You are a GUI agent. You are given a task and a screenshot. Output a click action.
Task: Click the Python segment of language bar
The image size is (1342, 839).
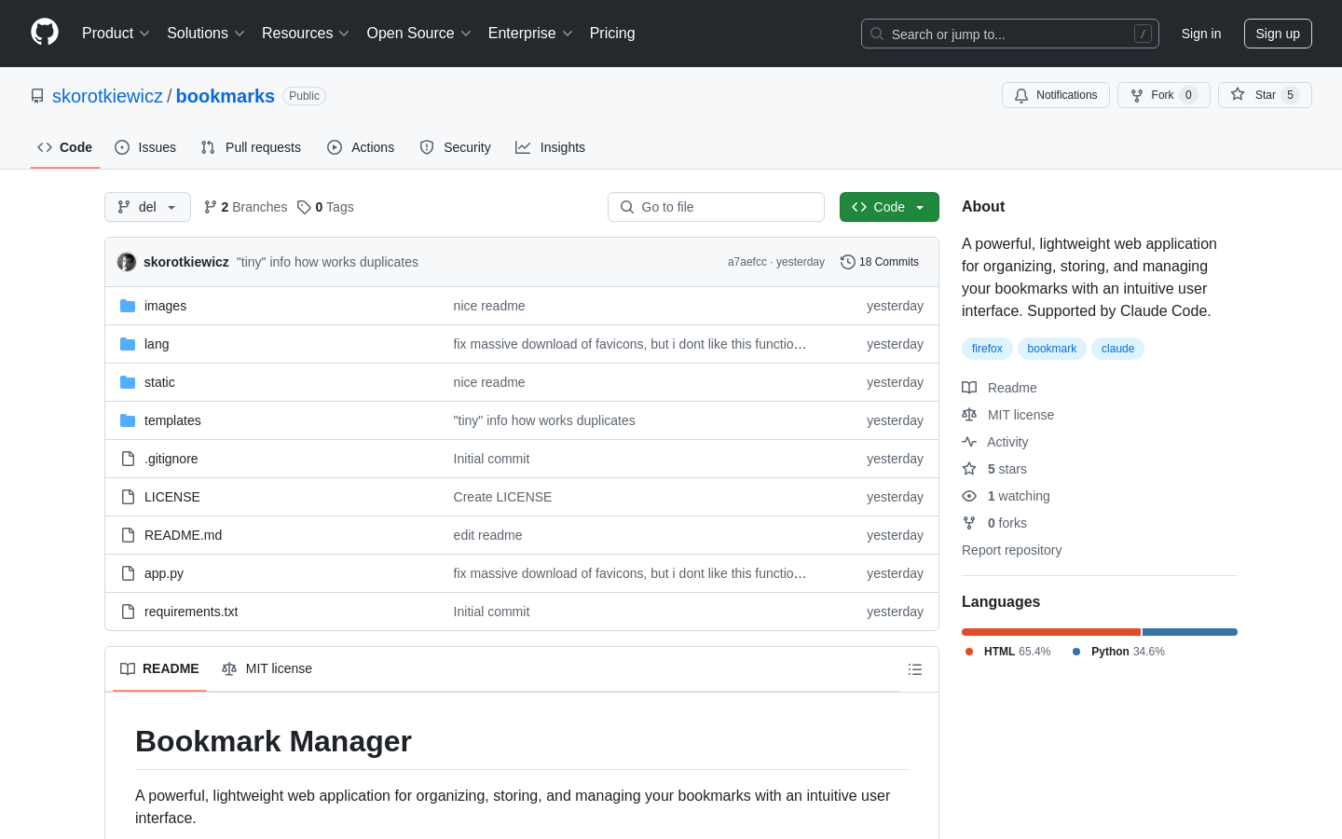(x=1190, y=632)
